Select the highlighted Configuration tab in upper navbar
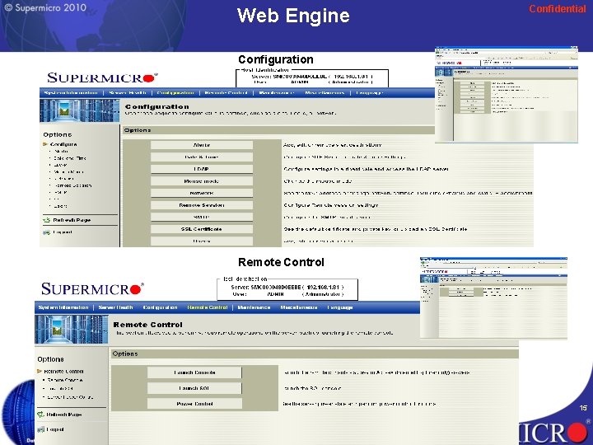 (x=175, y=92)
